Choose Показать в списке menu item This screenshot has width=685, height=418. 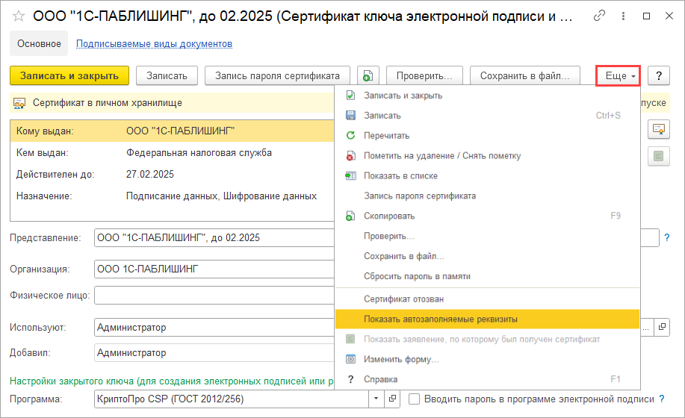click(x=487, y=176)
